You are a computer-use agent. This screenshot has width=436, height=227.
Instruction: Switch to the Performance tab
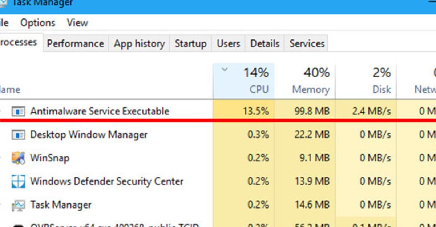pyautogui.click(x=75, y=44)
